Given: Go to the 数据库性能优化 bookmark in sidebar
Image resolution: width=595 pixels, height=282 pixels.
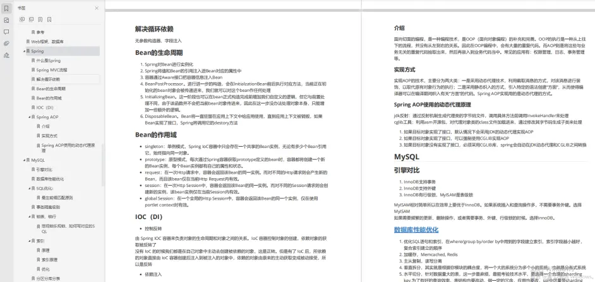Looking at the screenshot, I should pyautogui.click(x=50, y=179).
